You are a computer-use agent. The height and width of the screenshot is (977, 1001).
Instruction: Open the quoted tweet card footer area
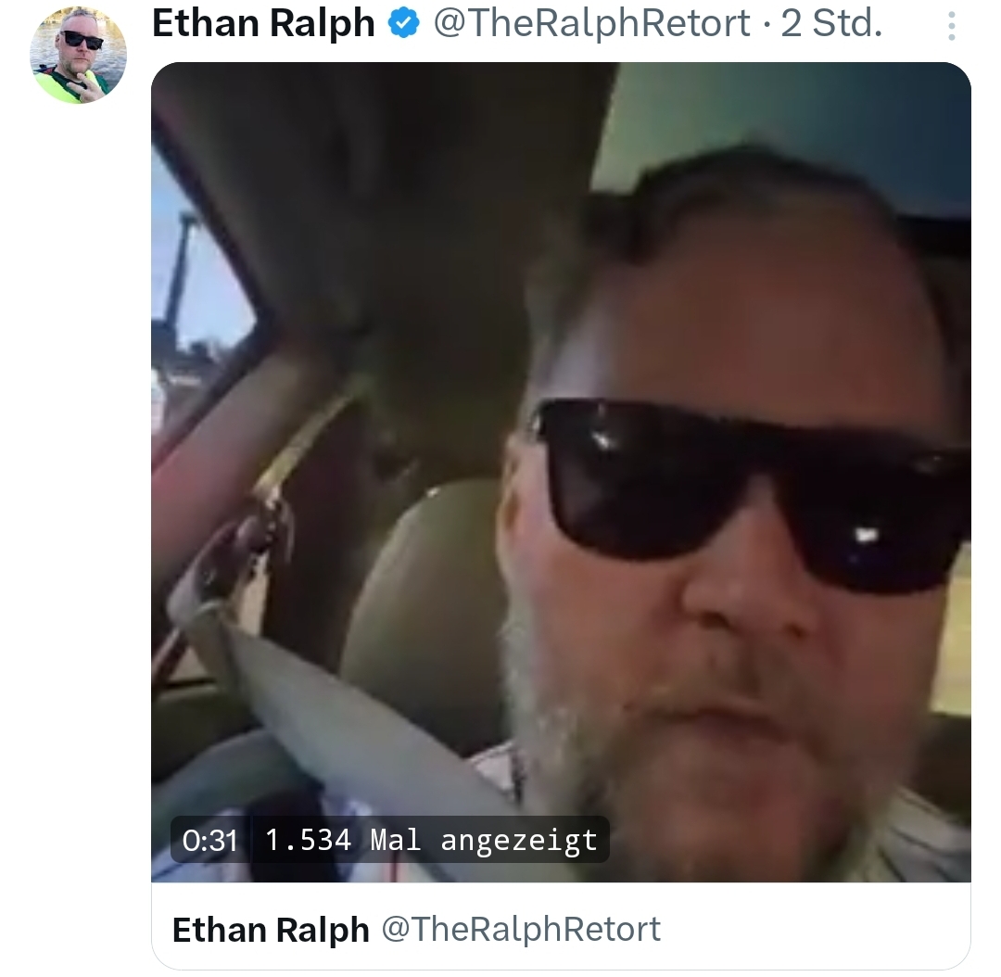(561, 925)
